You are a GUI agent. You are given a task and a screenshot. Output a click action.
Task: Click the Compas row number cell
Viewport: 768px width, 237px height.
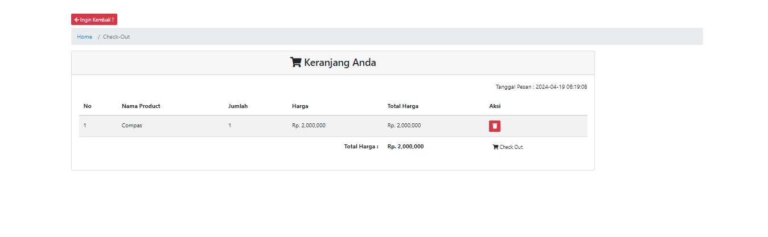pyautogui.click(x=85, y=126)
